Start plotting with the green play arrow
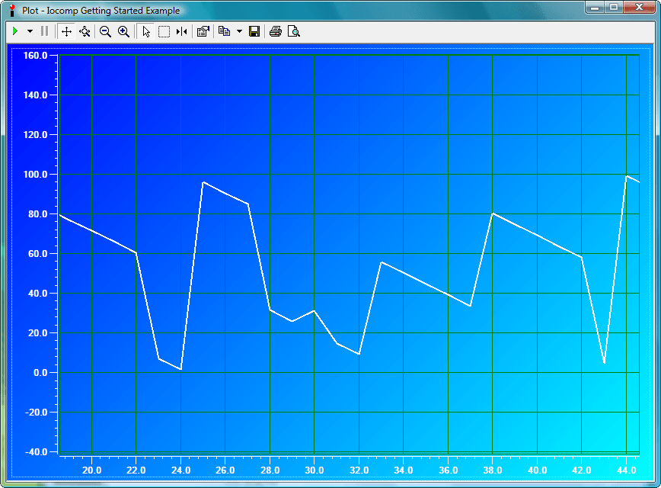This screenshot has width=661, height=488. click(14, 31)
